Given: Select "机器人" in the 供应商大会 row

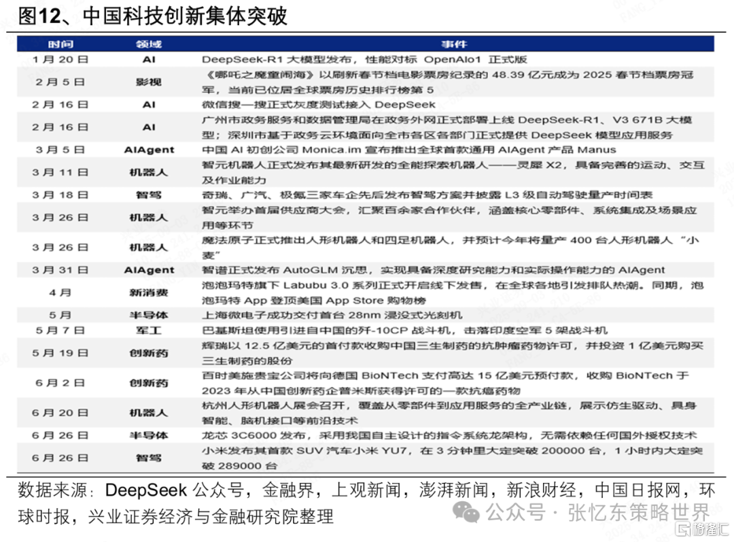Looking at the screenshot, I should pyautogui.click(x=149, y=218).
